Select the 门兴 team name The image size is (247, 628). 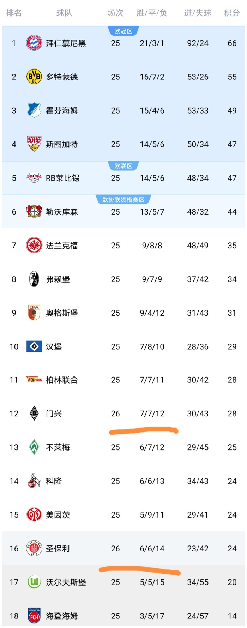(x=53, y=413)
